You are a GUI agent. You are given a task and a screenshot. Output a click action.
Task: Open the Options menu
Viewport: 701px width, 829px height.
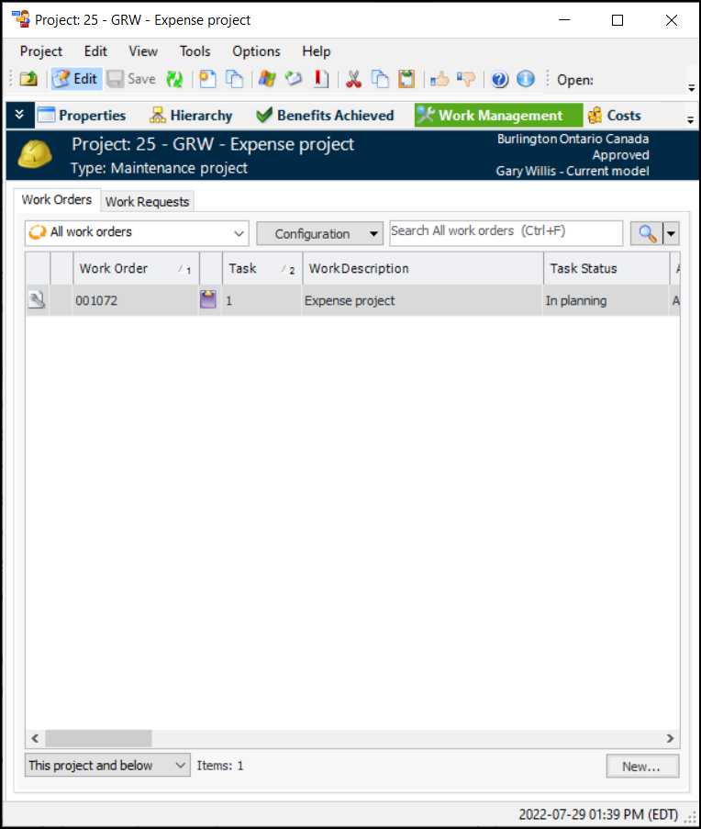256,51
